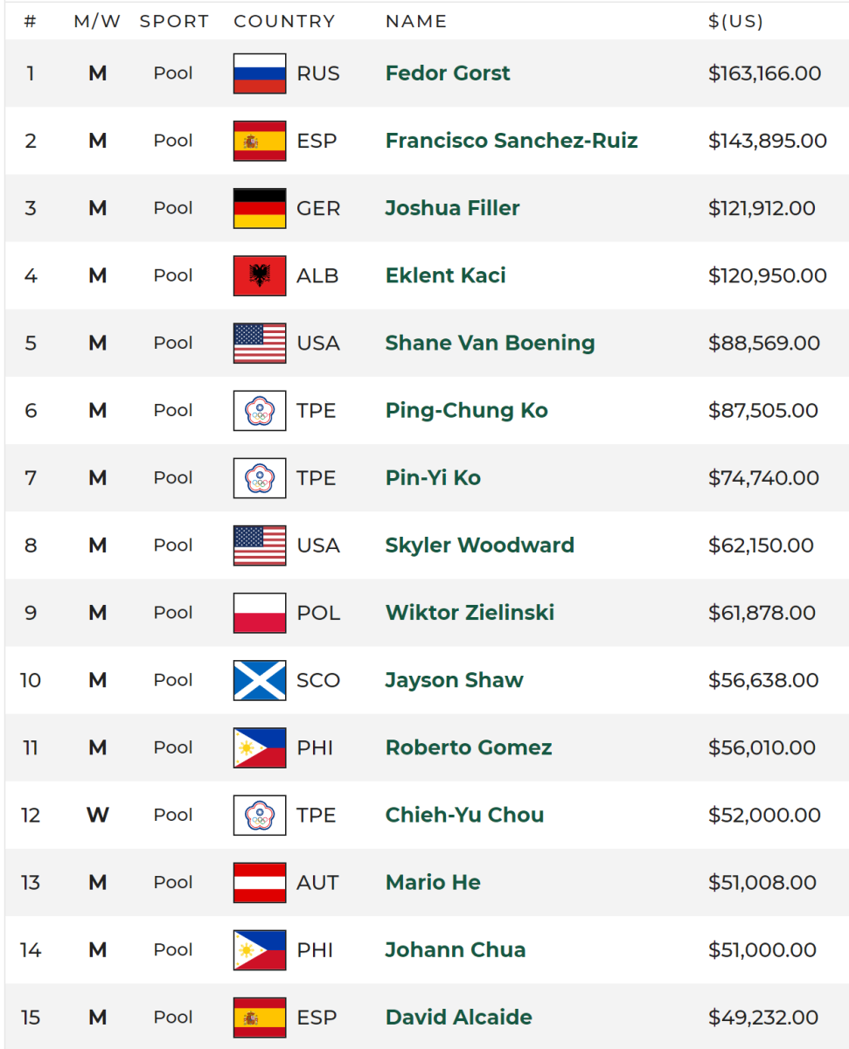Open Chieh-Yu Chou's player profile
The width and height of the screenshot is (849, 1049).
(464, 815)
